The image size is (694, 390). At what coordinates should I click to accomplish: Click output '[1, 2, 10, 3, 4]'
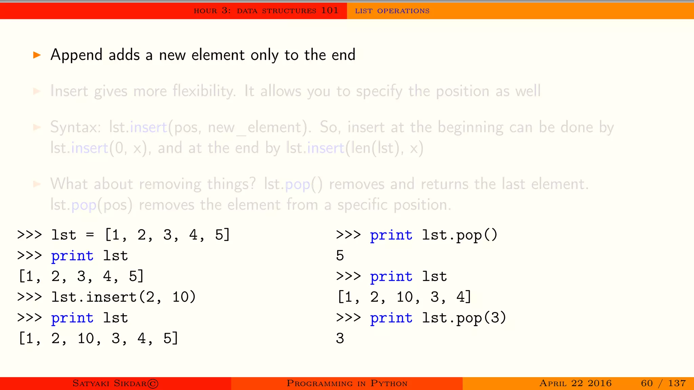404,297
